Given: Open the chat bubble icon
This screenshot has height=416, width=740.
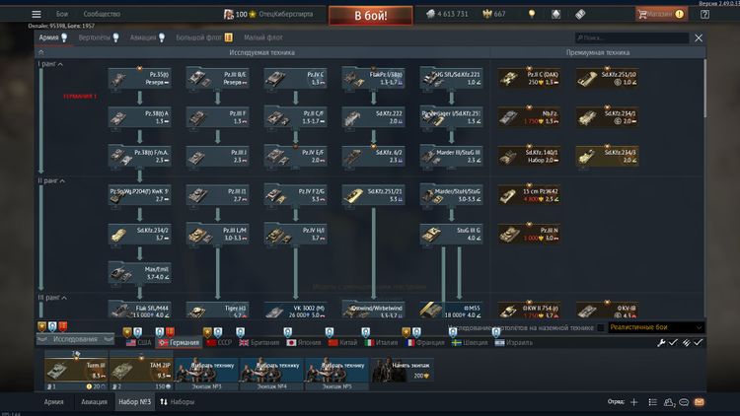Looking at the screenshot, I should tap(684, 402).
